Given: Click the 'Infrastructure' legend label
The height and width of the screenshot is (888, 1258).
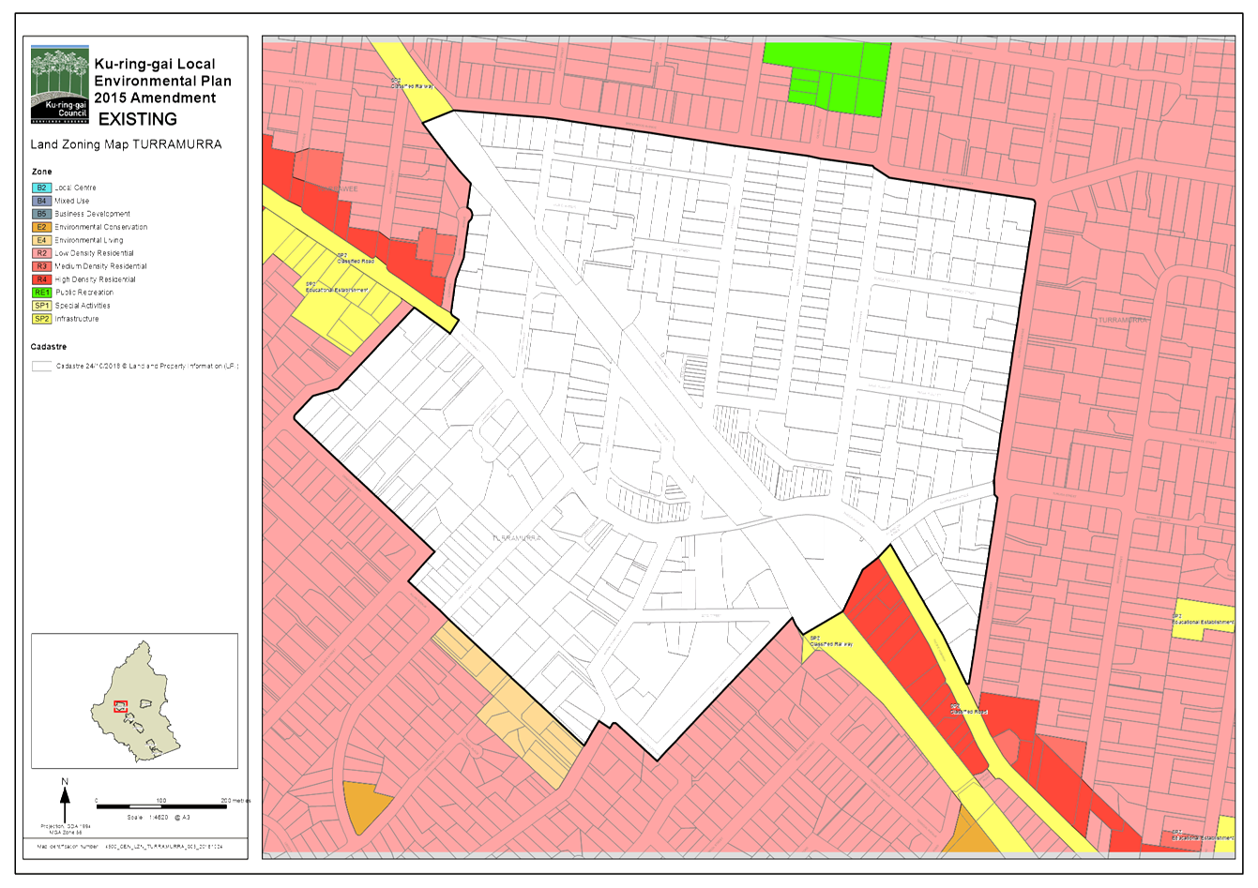Looking at the screenshot, I should coord(77,319).
